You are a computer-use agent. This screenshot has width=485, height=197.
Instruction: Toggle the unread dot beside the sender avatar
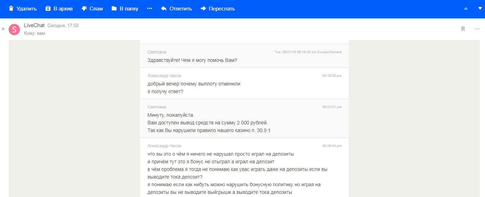(x=3, y=29)
